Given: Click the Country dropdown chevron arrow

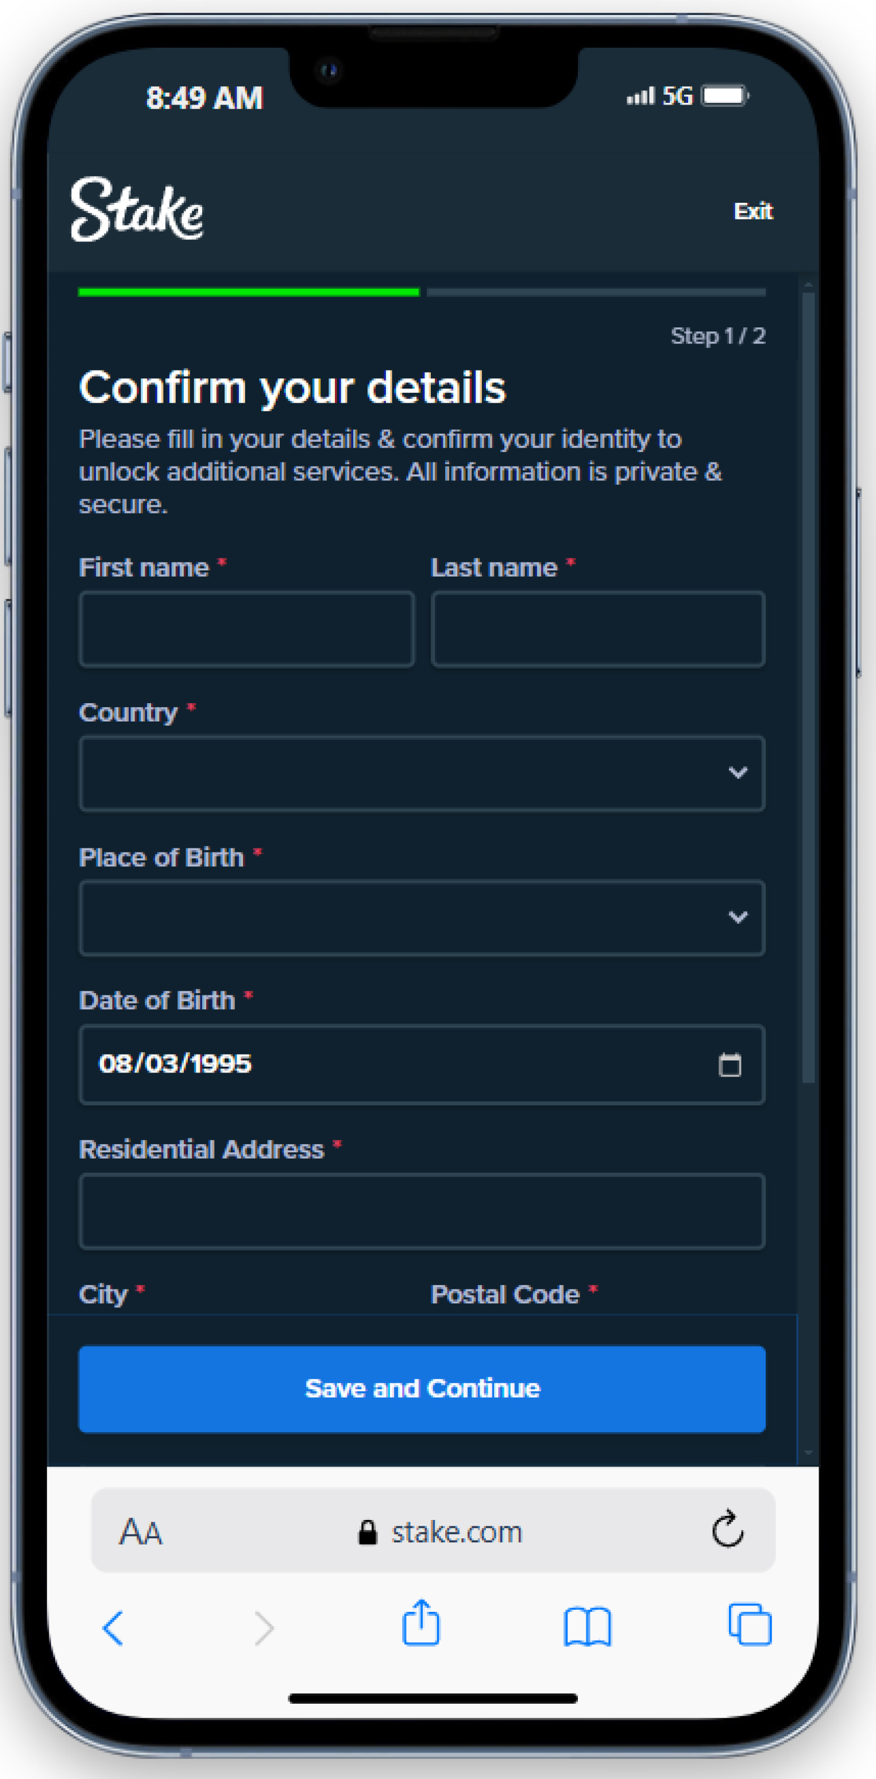Looking at the screenshot, I should point(738,773).
